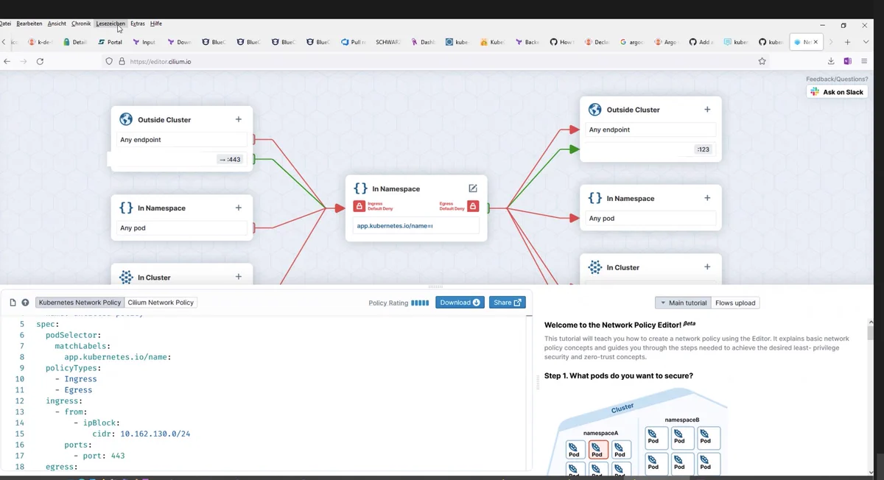Switch to Cilium Network Policy view

click(x=161, y=303)
